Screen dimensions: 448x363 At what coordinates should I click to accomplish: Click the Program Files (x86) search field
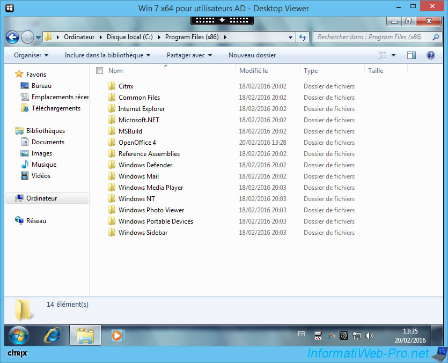tap(370, 37)
